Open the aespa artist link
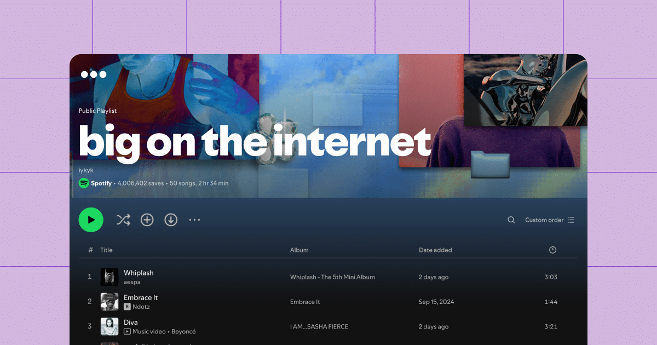This screenshot has width=657, height=345. (x=132, y=282)
